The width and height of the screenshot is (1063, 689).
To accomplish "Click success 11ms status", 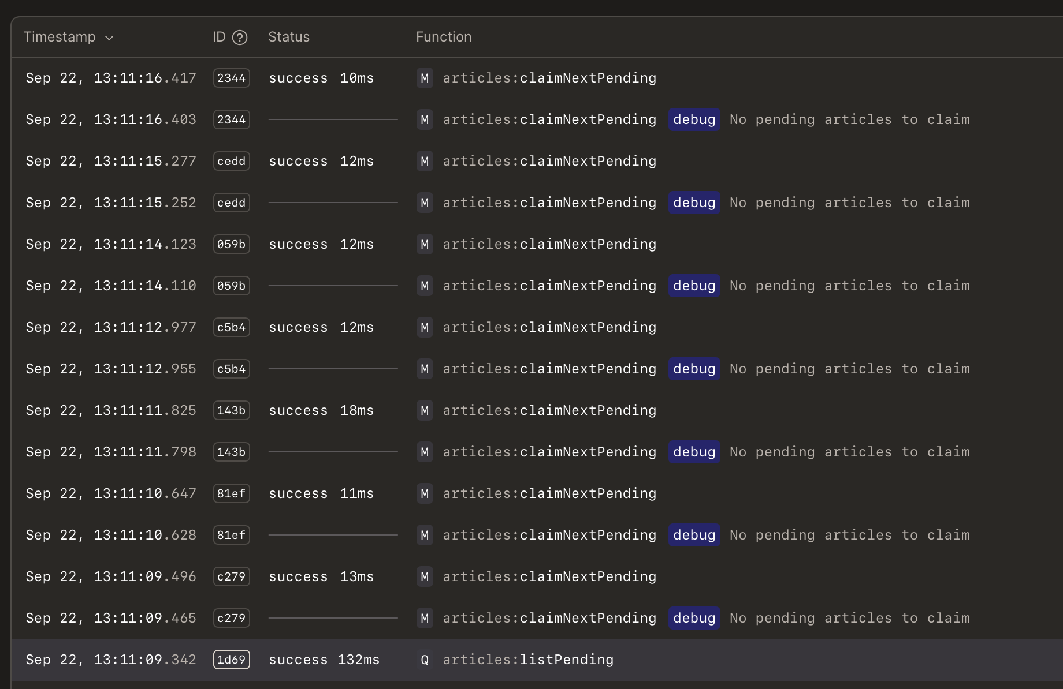I will click(x=321, y=493).
